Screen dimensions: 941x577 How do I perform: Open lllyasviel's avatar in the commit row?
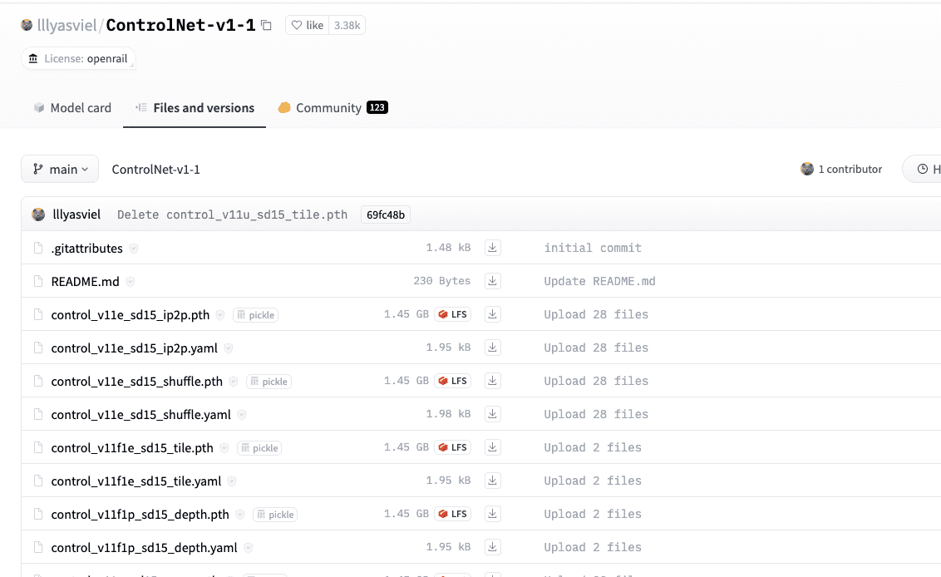pyautogui.click(x=38, y=214)
